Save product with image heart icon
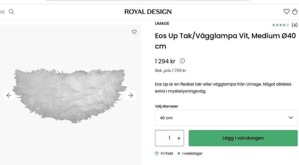 [134, 32]
